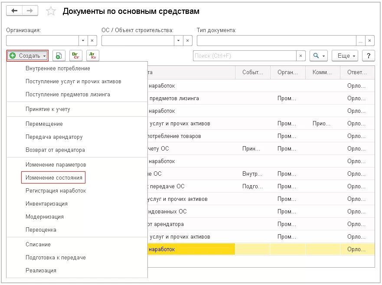Image resolution: width=382 pixels, height=285 pixels.
Task: Open Тип документа selection with ellipsis button
Action: coord(361,40)
